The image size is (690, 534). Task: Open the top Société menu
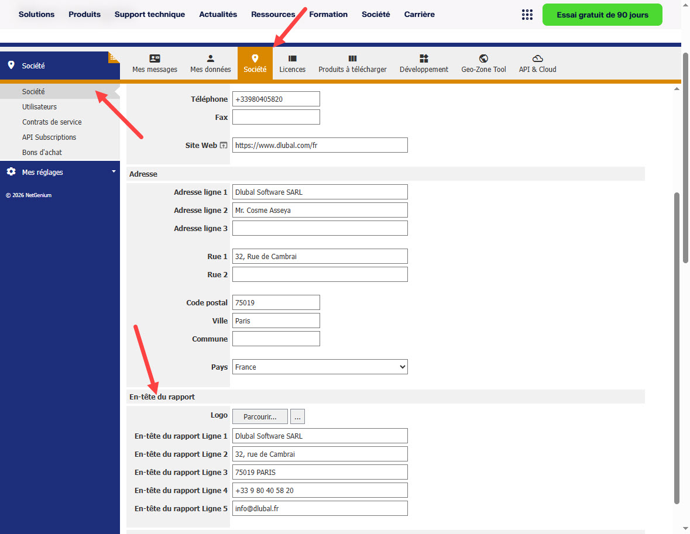(x=376, y=14)
